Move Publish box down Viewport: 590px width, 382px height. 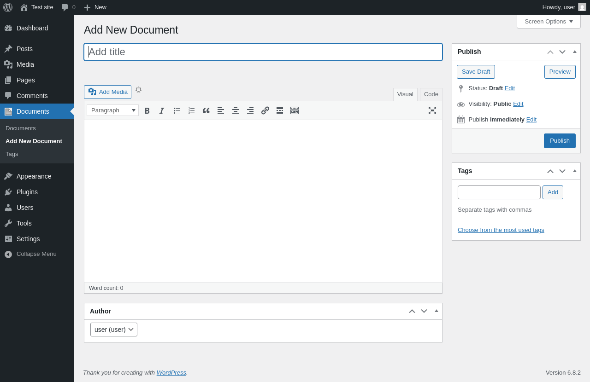click(562, 52)
